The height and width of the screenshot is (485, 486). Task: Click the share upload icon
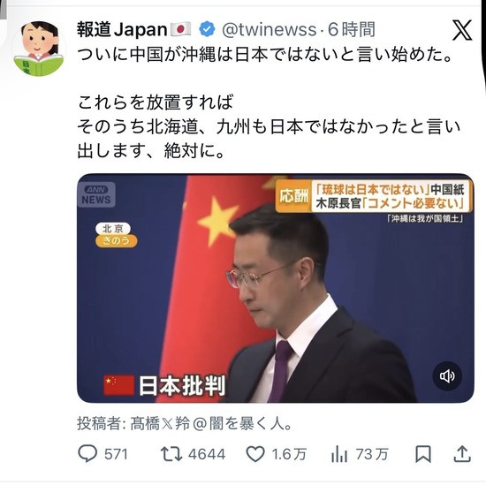coord(462,454)
